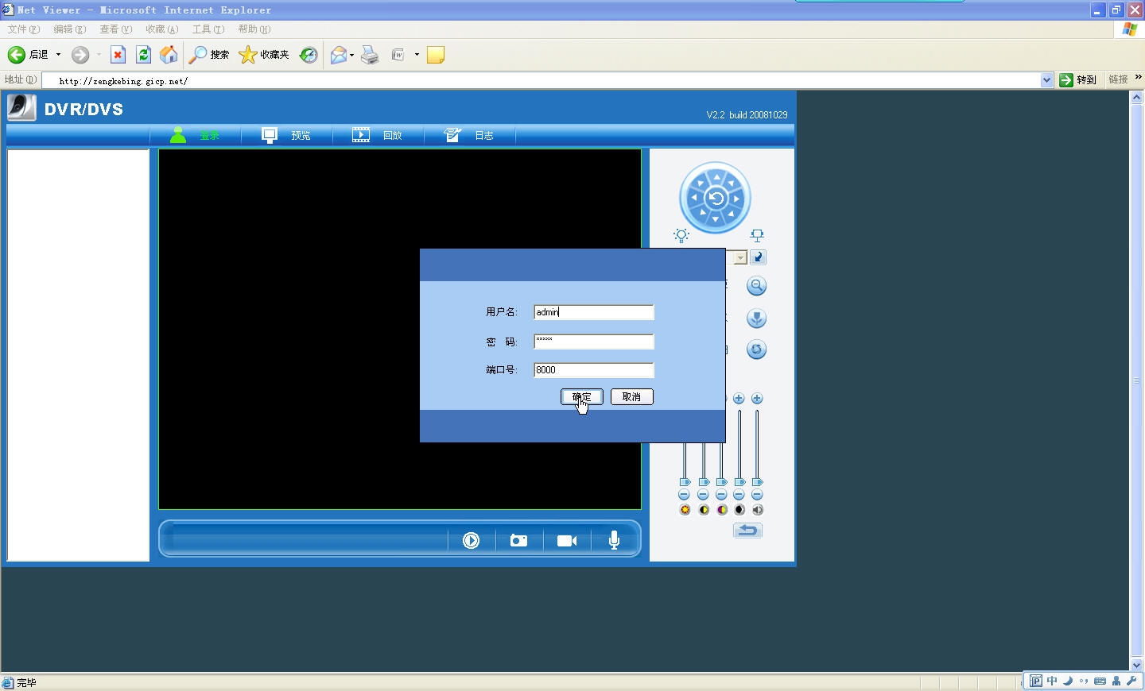Click the contrast half-circle icon

pos(704,510)
